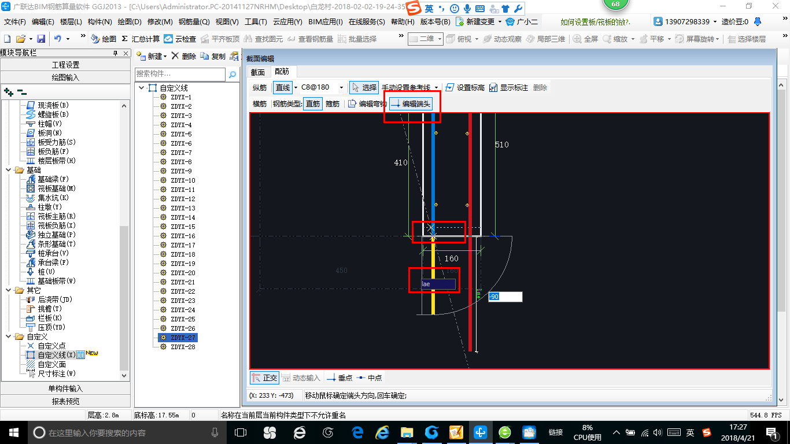Undo the last action with arrow icon
Screen dimensions: 790x444
click(58, 39)
